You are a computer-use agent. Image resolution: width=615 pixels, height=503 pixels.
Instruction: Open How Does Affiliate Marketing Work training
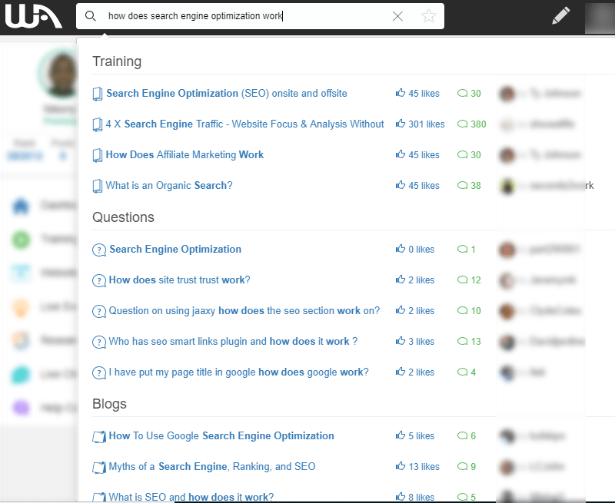[184, 154]
